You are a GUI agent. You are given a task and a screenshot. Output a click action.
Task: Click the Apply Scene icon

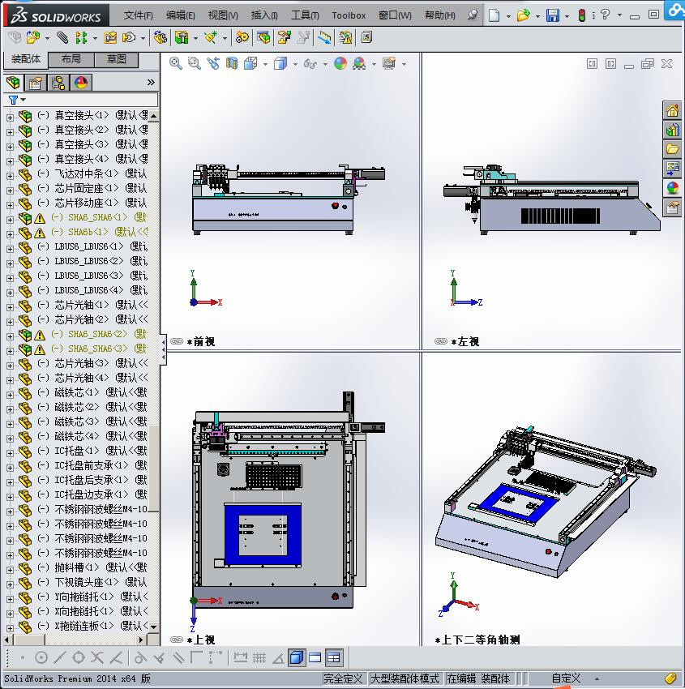click(359, 64)
